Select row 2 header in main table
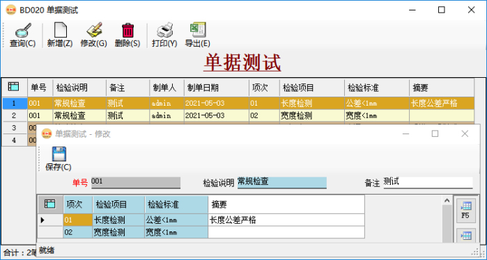Viewport: 487px width, 260px height. [x=15, y=115]
